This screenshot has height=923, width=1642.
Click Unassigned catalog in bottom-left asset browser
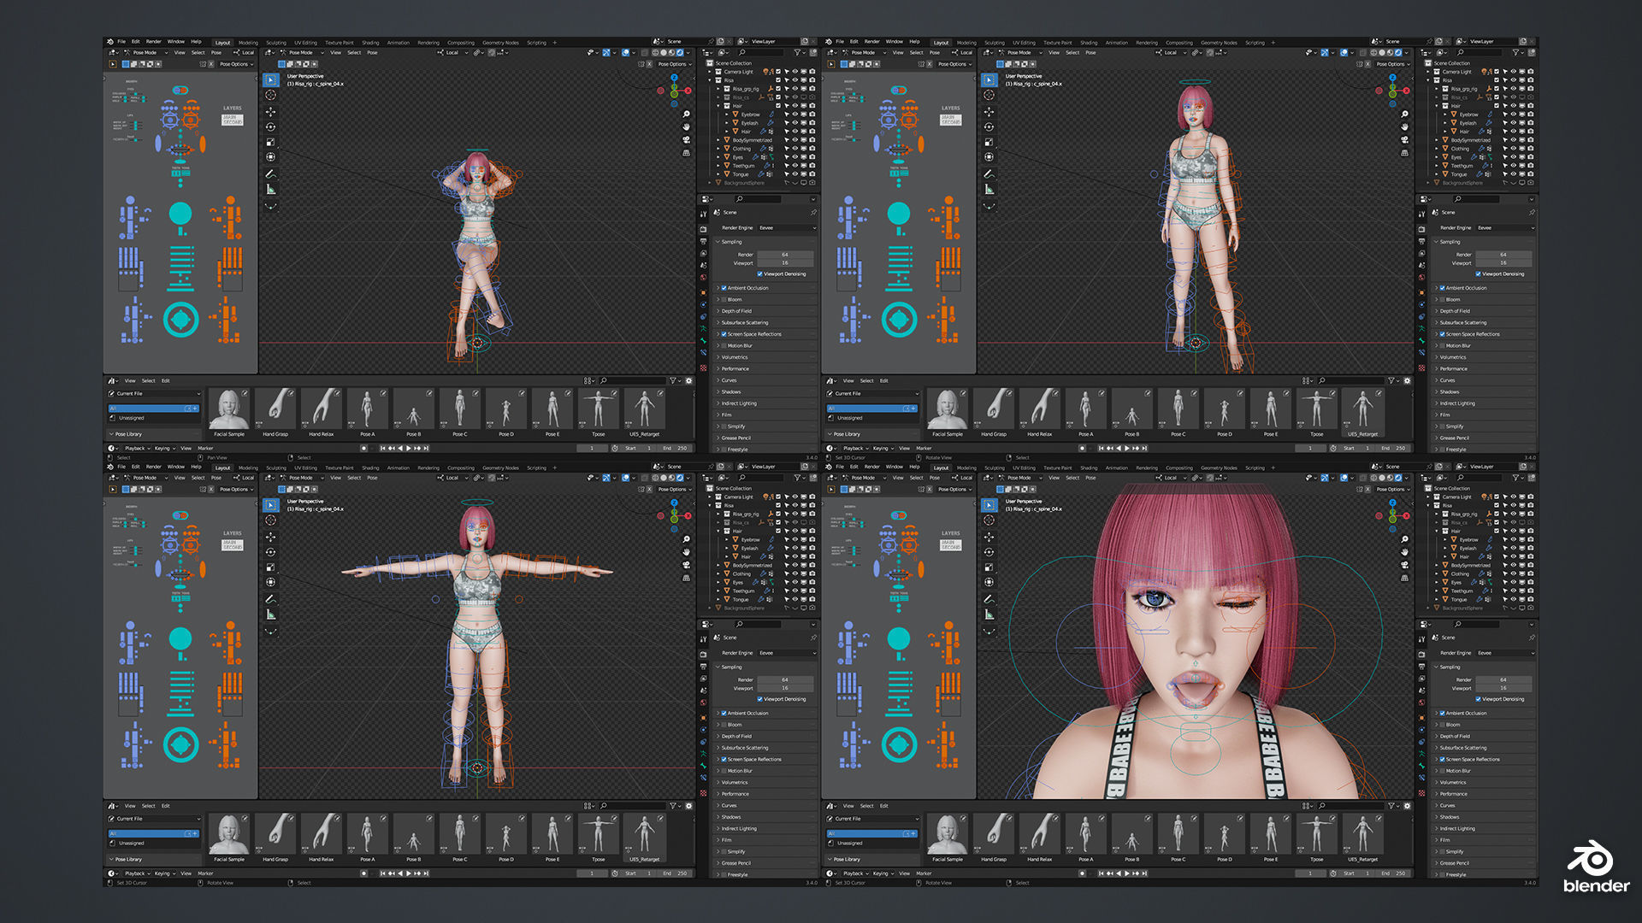(132, 844)
